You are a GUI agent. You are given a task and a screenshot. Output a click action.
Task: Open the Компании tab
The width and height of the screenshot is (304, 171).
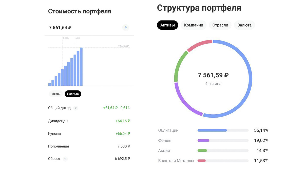[194, 25]
